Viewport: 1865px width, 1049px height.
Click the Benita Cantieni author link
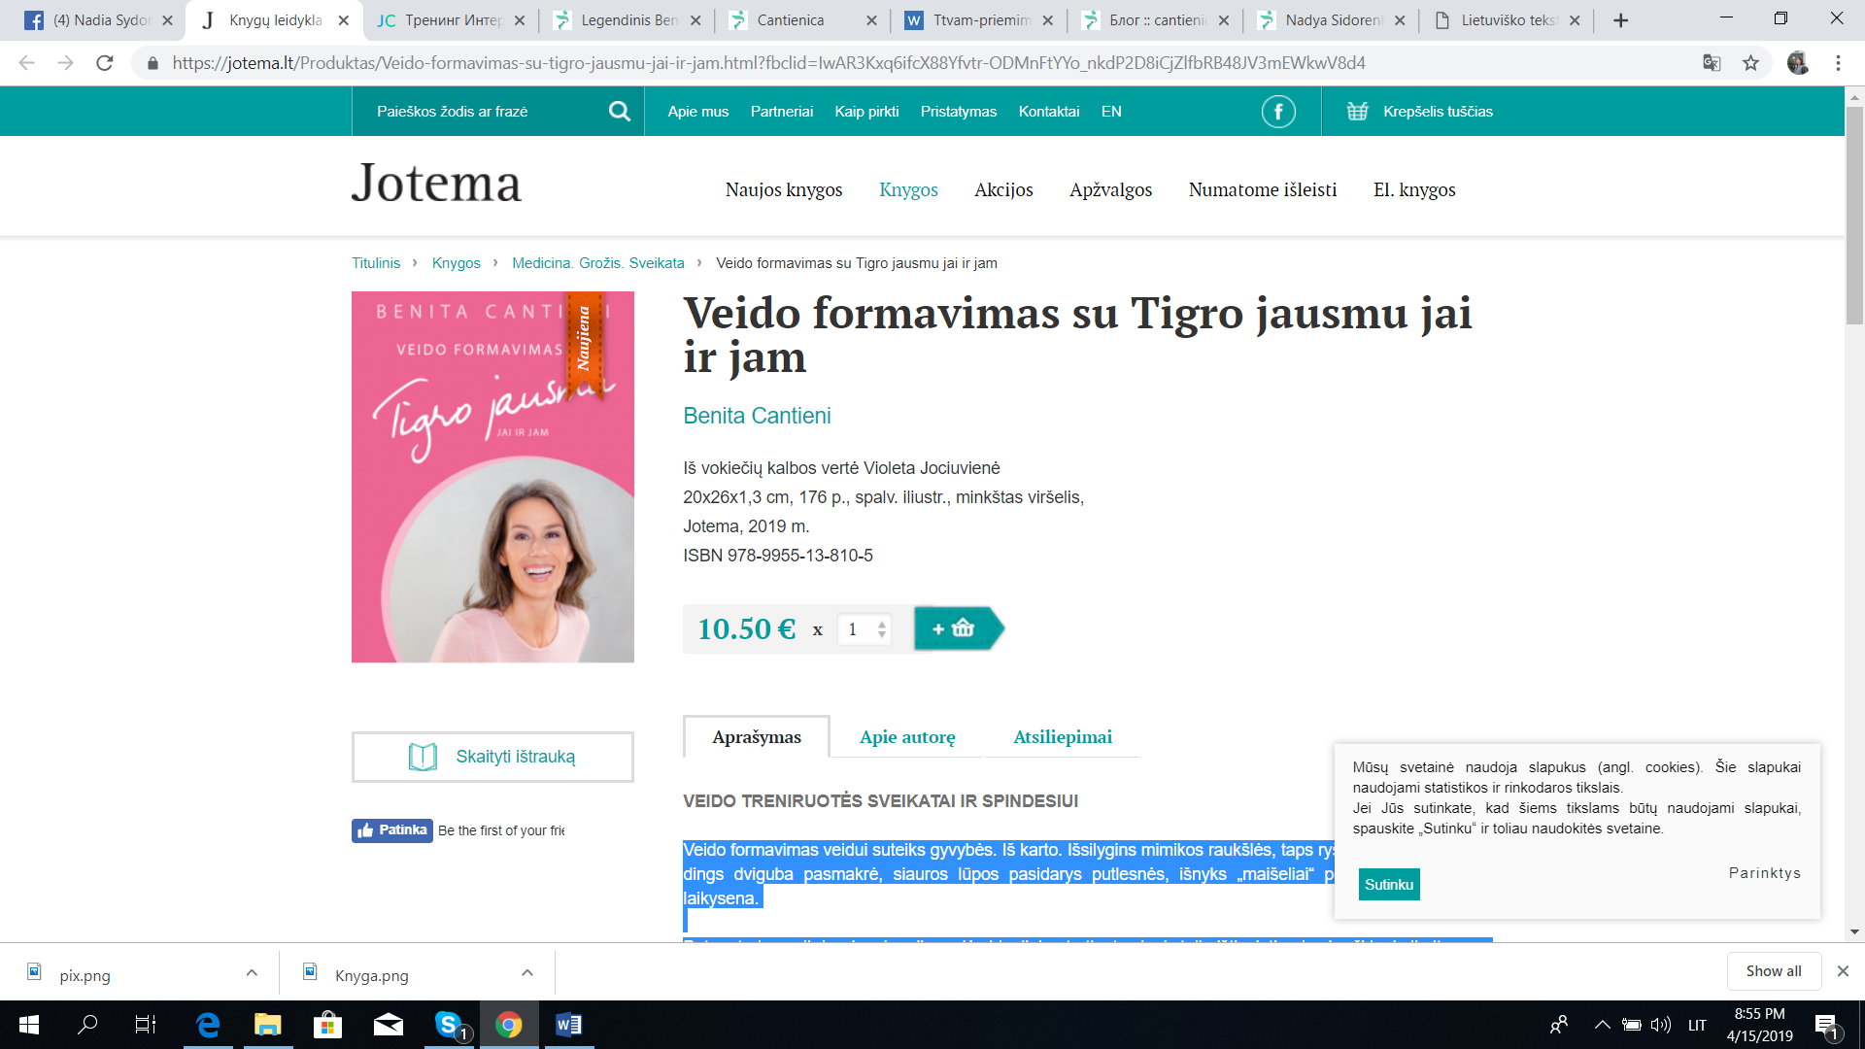coord(757,416)
